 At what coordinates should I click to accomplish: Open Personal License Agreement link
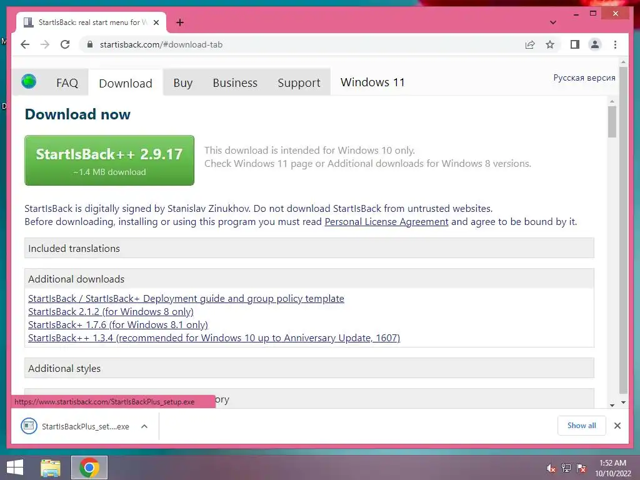386,222
